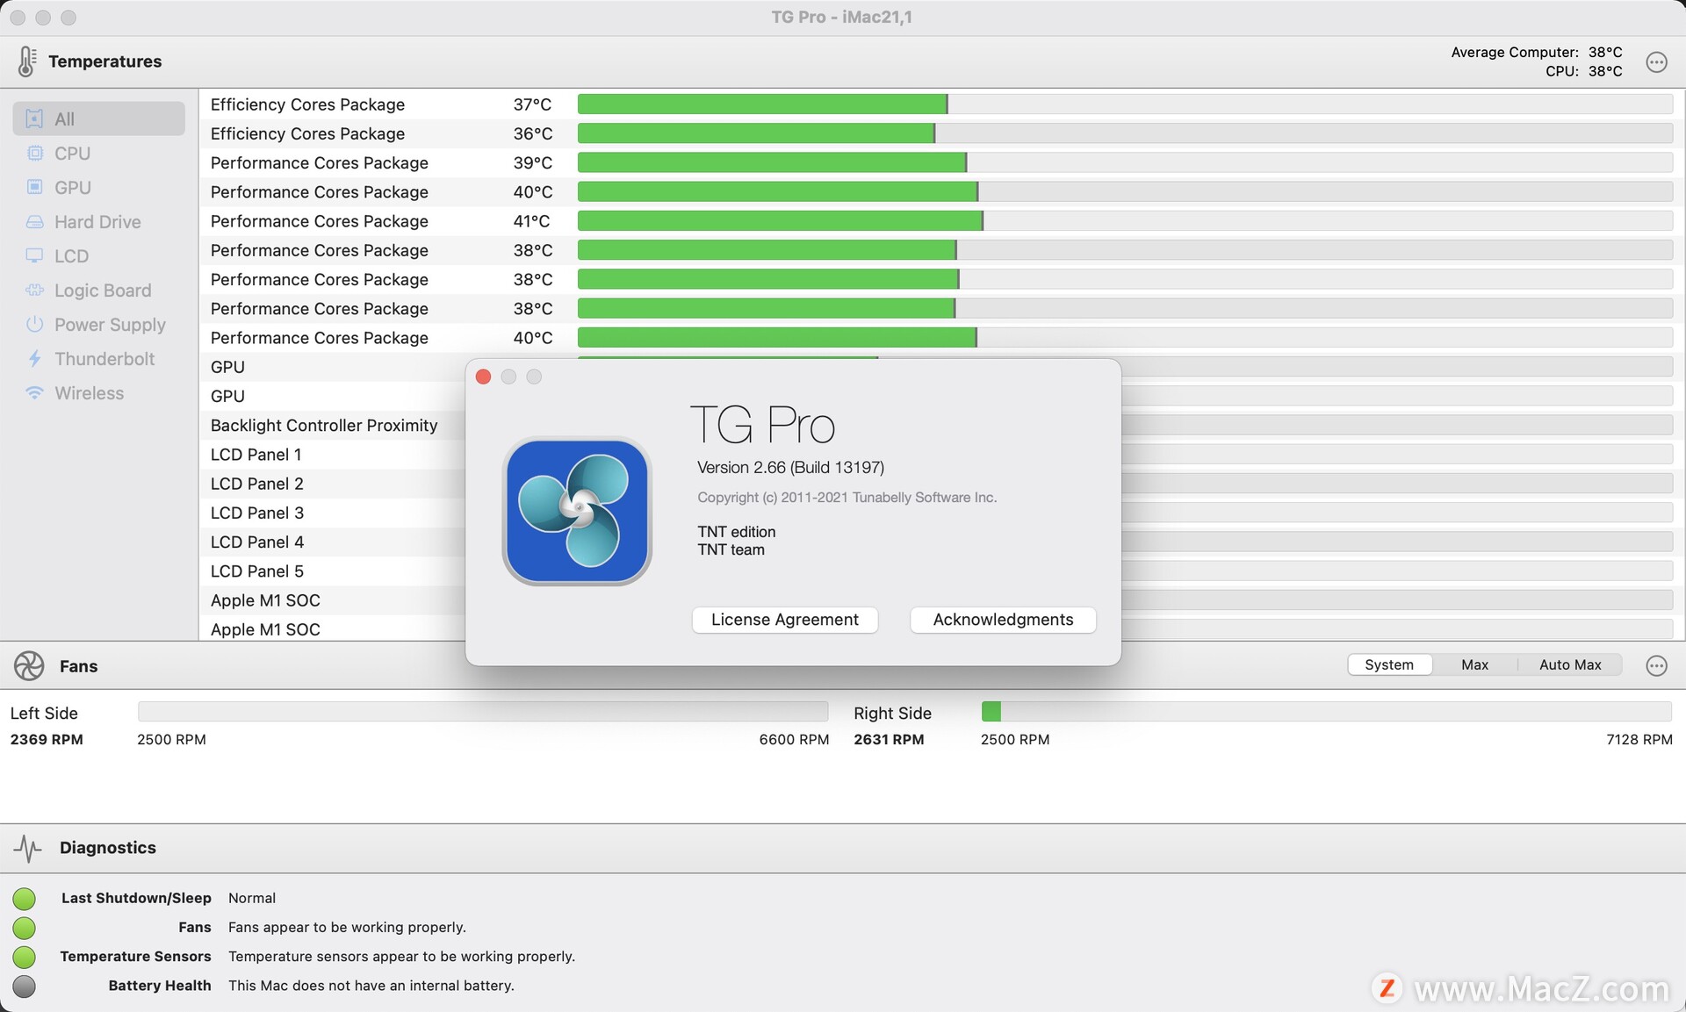Open the License Agreement
This screenshot has height=1012, width=1686.
(x=785, y=620)
